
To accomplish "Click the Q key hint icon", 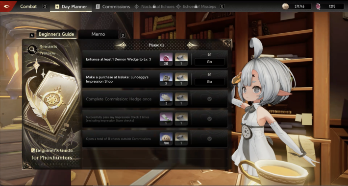I will [x=45, y=6].
